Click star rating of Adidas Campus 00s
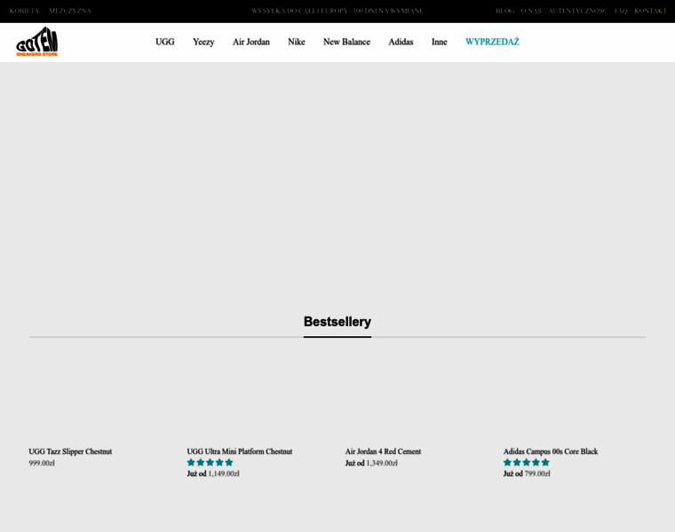Image resolution: width=675 pixels, height=532 pixels. (x=527, y=462)
